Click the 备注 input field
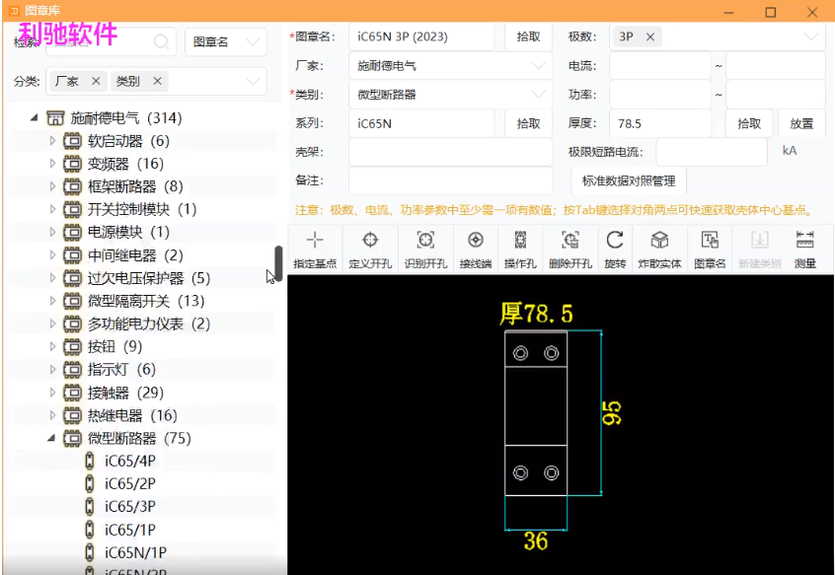This screenshot has width=835, height=575. (450, 180)
